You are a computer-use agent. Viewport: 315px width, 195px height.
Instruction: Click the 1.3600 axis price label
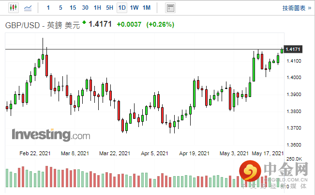click(x=294, y=145)
